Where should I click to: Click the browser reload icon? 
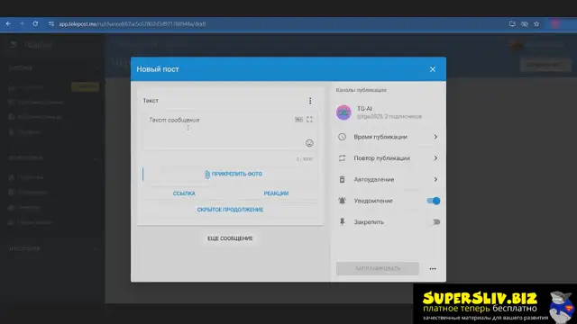pyautogui.click(x=35, y=23)
